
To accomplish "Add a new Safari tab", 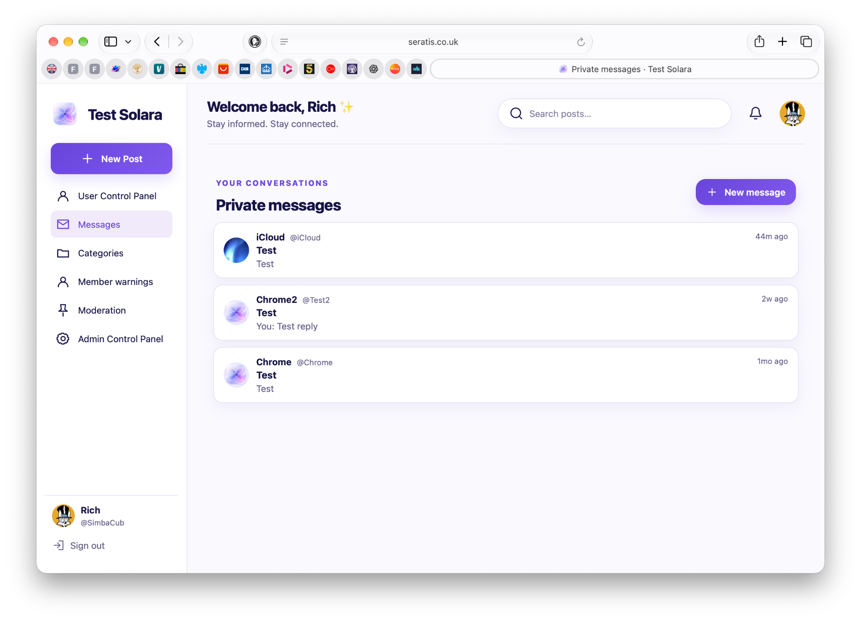I will tap(782, 42).
